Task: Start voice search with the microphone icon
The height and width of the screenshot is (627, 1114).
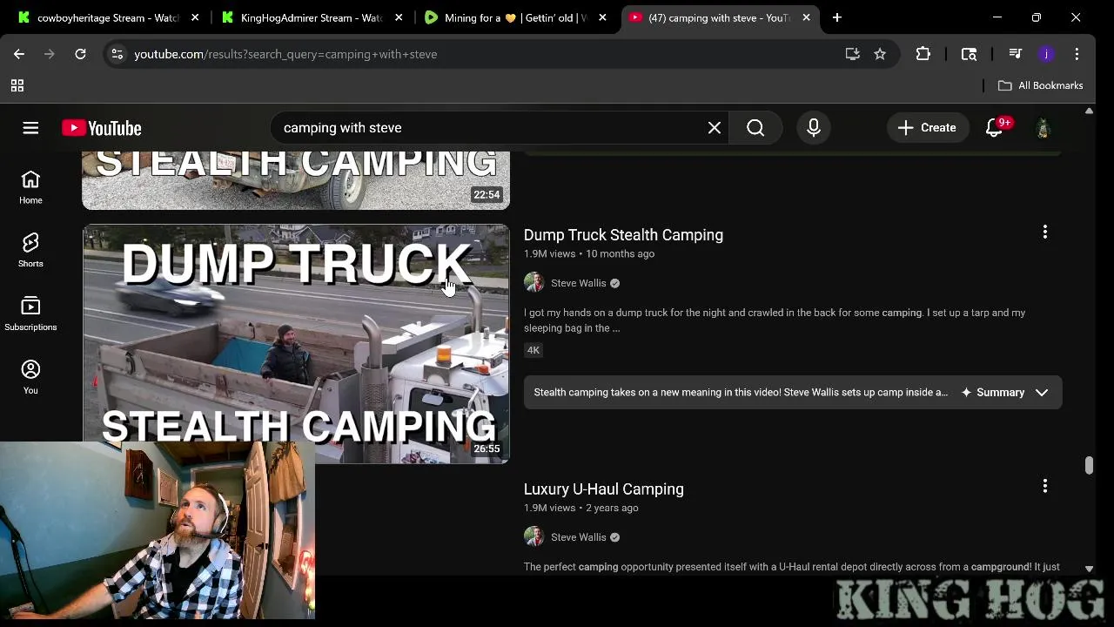Action: pos(814,128)
